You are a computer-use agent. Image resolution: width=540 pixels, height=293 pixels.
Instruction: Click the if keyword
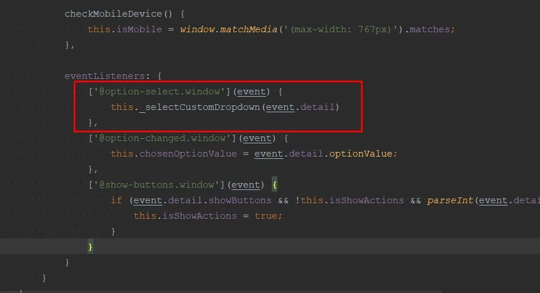(116, 200)
